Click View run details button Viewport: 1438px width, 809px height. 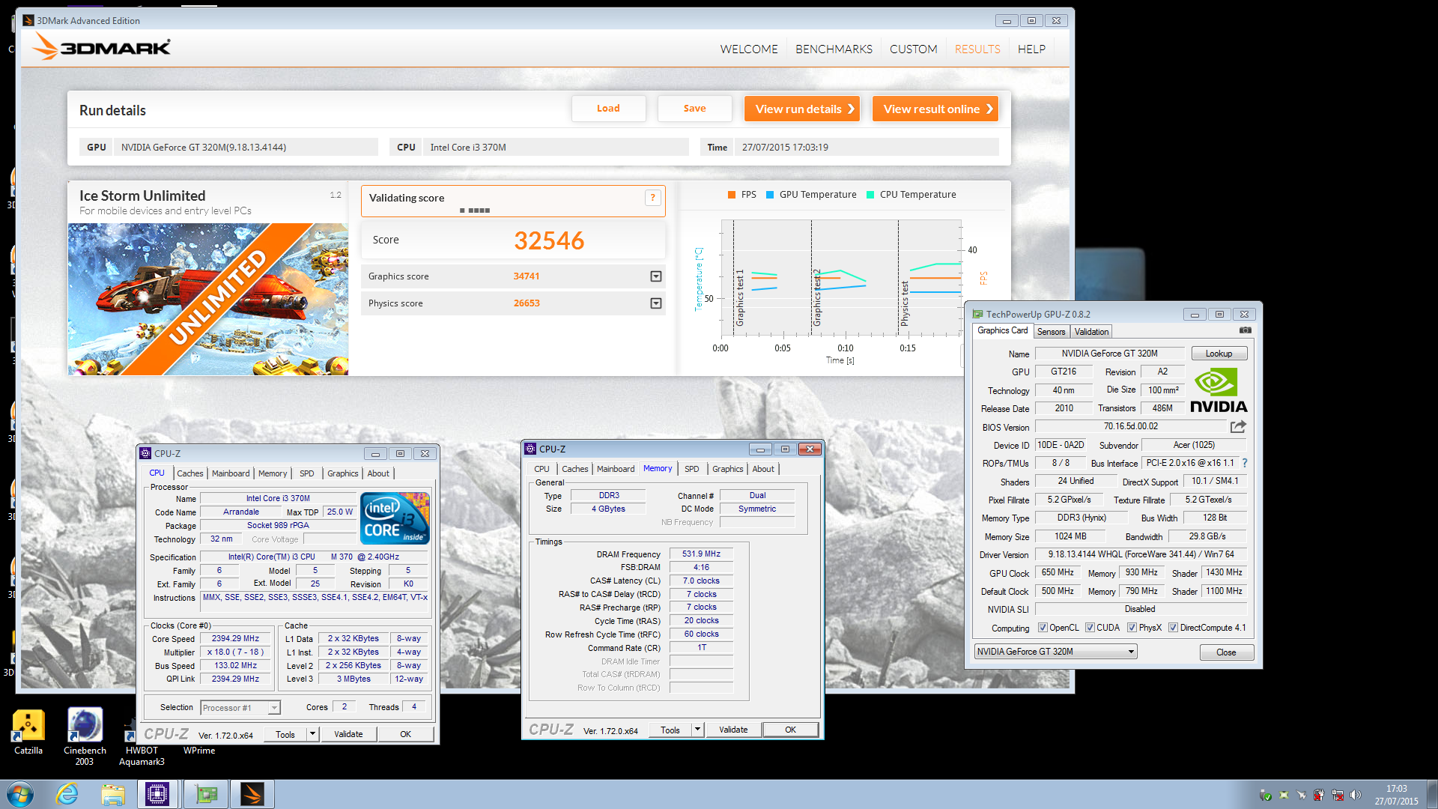802,109
